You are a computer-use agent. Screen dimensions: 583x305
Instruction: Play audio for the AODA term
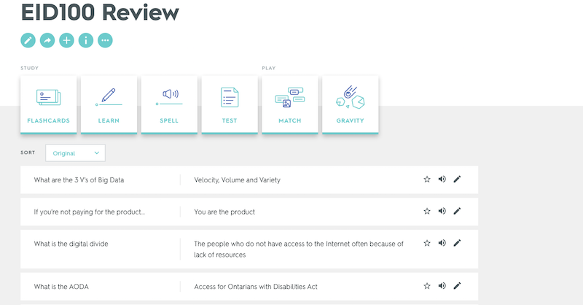pyautogui.click(x=442, y=286)
